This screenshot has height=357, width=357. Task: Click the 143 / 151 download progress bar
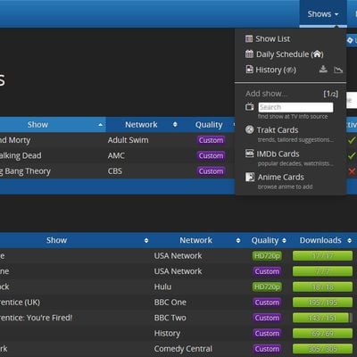[322, 318]
